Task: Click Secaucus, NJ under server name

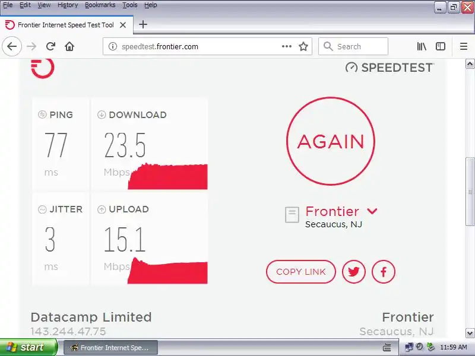Action: click(334, 225)
